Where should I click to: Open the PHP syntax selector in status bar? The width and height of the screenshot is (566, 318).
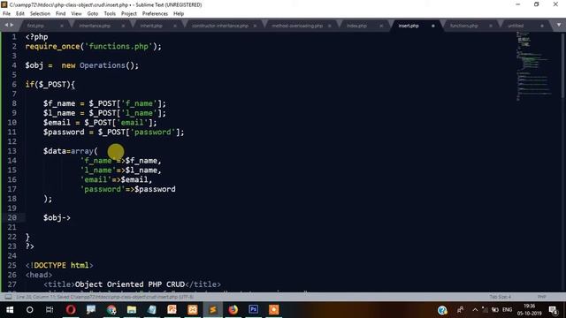541,297
